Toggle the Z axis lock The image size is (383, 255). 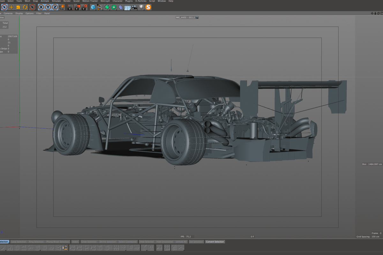pos(55,7)
